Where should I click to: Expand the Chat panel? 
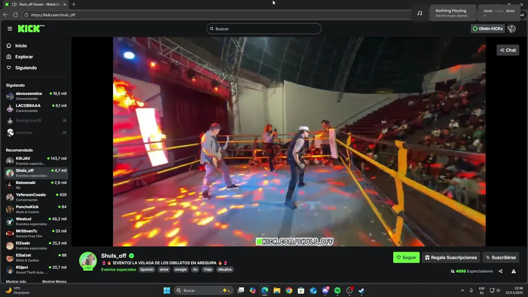tap(508, 50)
